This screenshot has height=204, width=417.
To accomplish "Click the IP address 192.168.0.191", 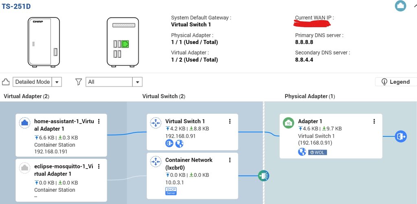I will coord(51,152).
